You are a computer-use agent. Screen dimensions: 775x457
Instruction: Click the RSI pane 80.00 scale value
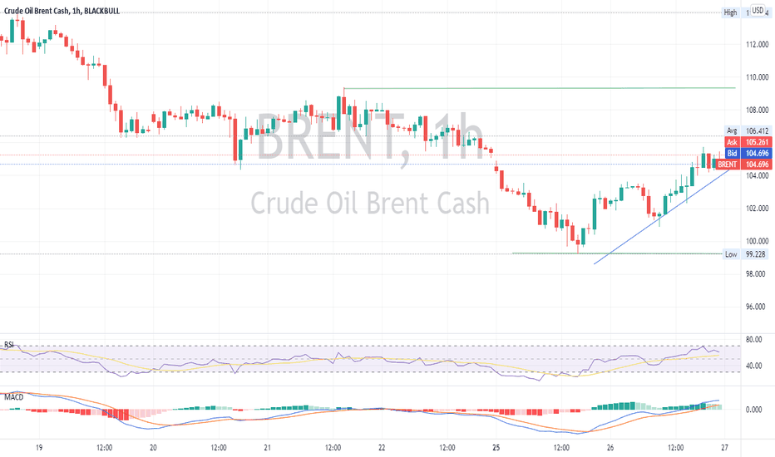click(753, 339)
